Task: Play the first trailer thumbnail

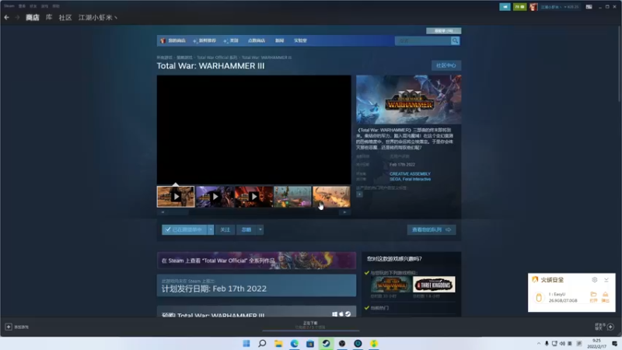Action: click(x=176, y=197)
